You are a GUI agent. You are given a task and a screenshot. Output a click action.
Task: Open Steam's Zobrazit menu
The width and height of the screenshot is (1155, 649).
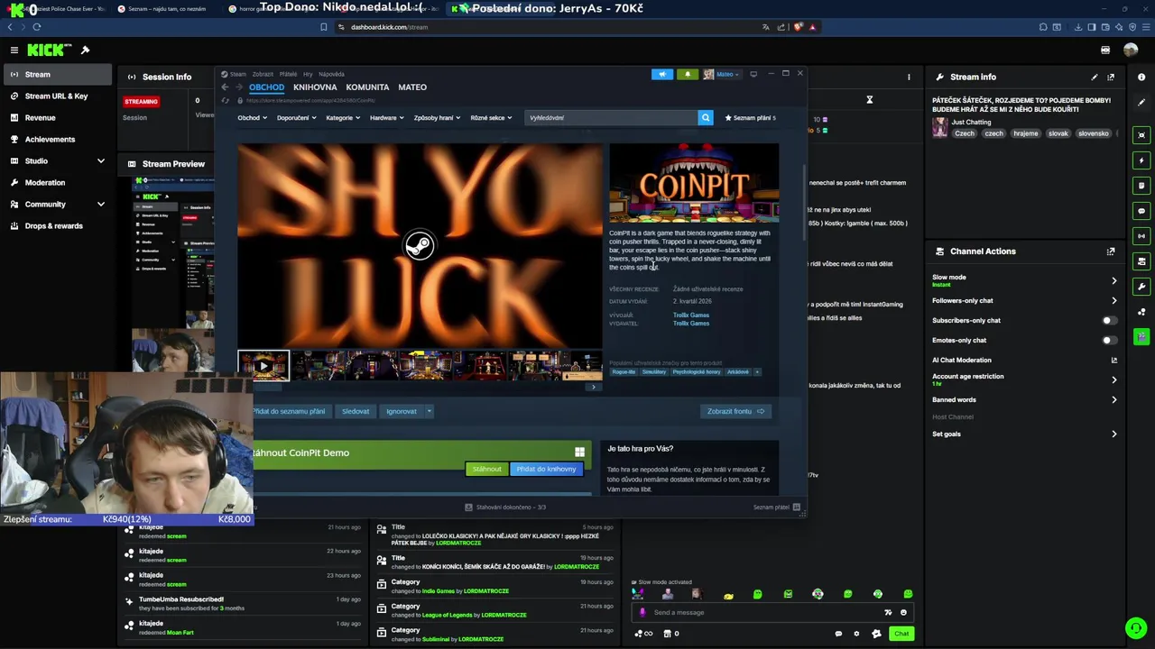(x=263, y=74)
